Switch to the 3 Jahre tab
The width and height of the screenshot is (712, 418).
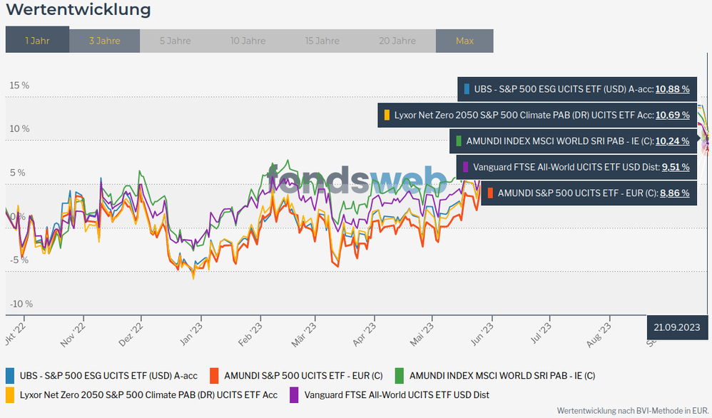[104, 41]
